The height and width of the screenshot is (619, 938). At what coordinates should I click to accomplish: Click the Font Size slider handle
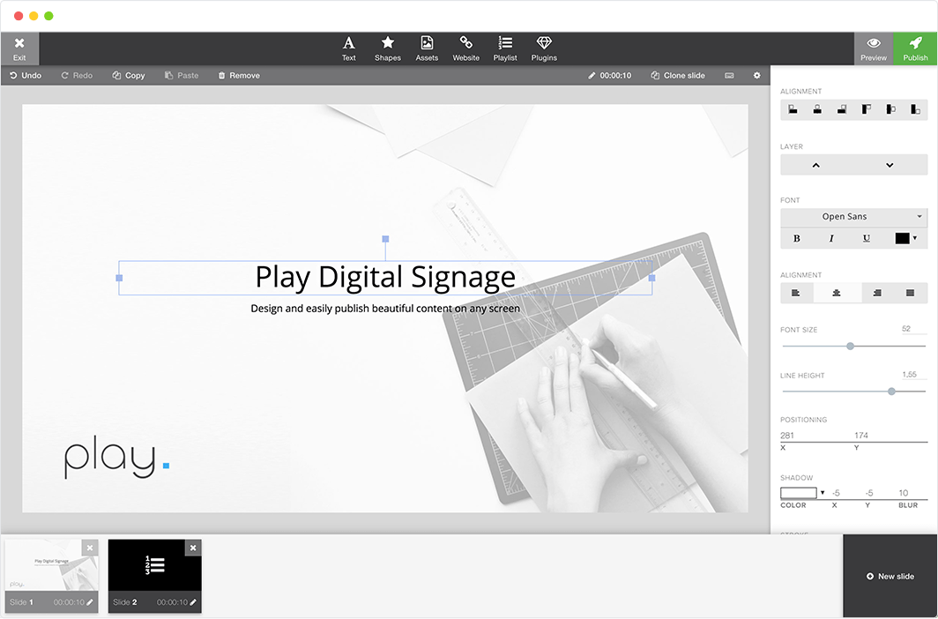[850, 347]
